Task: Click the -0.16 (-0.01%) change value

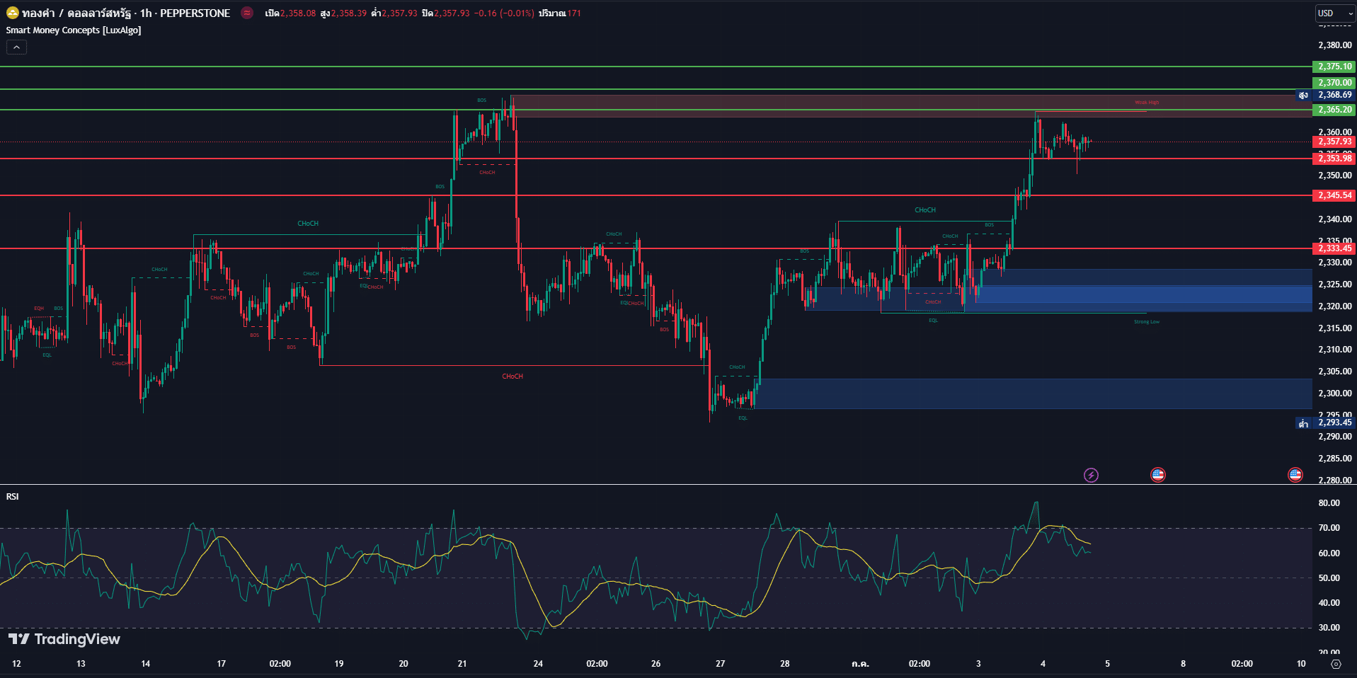Action: click(504, 13)
